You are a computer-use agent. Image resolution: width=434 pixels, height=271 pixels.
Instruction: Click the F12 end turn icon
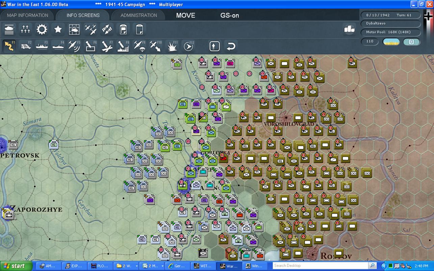pyautogui.click(x=188, y=46)
